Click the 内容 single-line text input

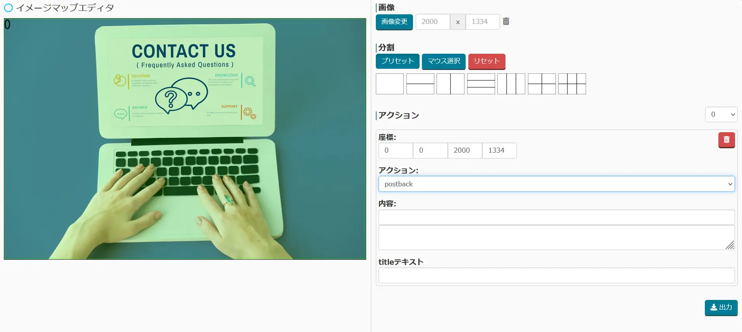[556, 217]
